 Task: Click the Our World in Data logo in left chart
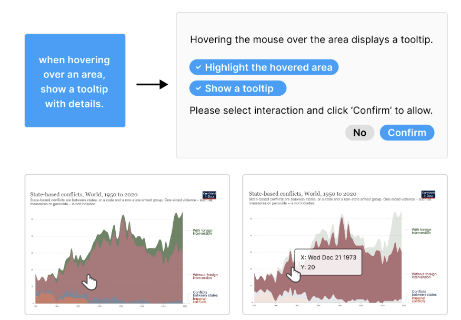tap(209, 195)
